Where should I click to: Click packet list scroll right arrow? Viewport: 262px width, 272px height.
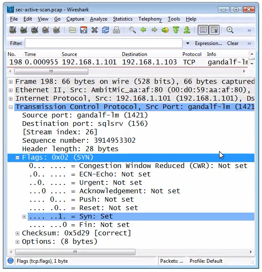point(244,71)
